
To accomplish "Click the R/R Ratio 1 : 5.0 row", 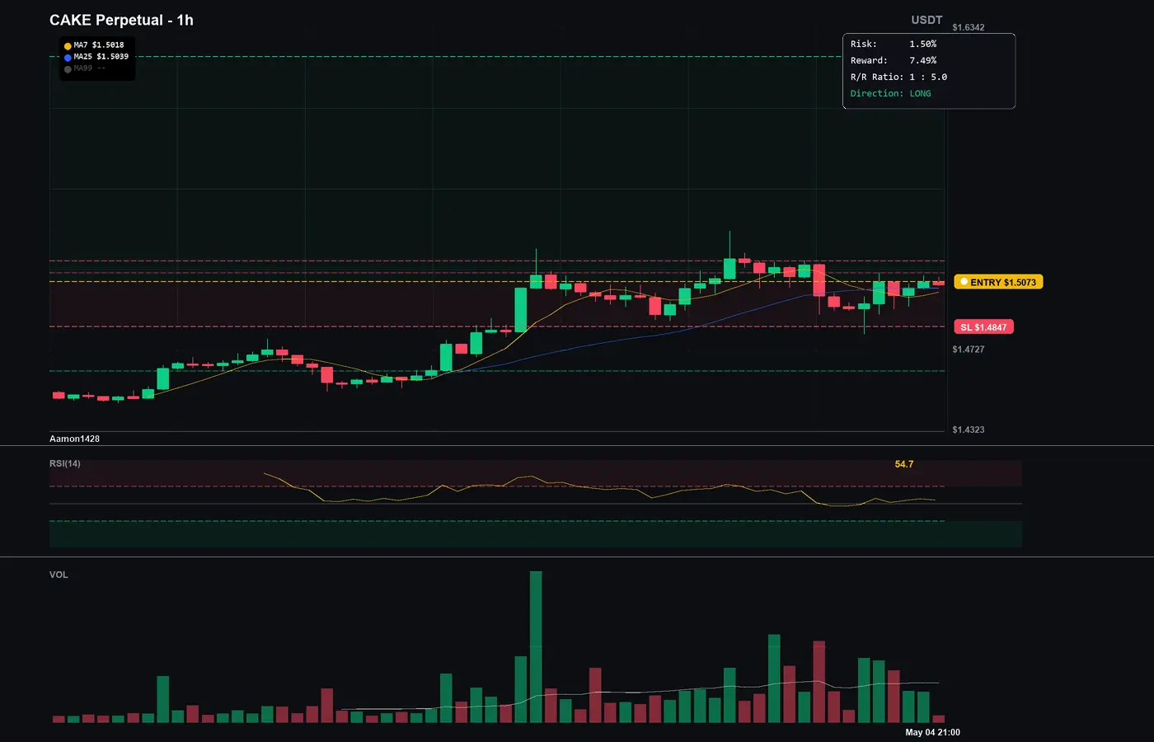I will [x=898, y=77].
